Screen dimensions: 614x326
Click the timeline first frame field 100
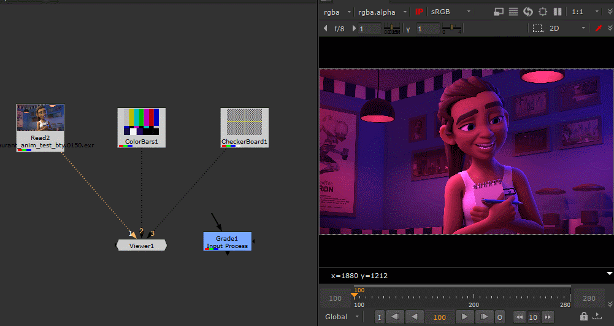335,298
